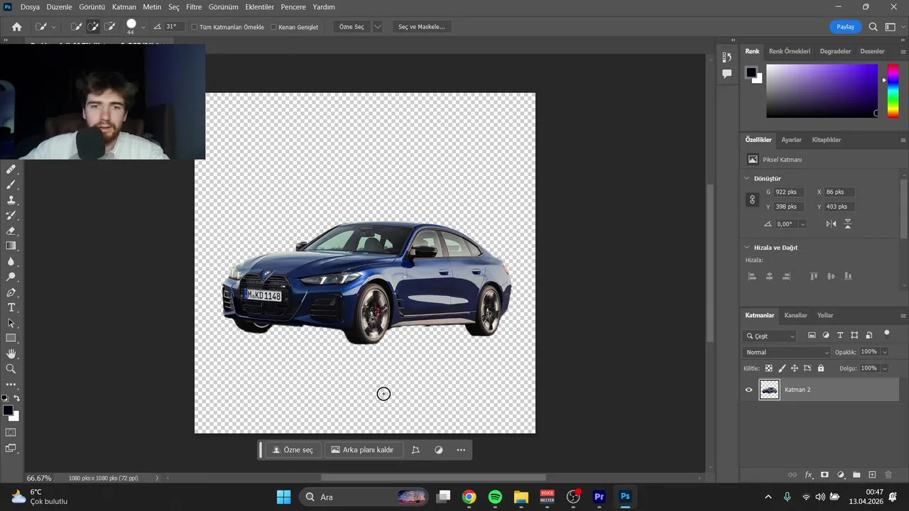909x511 pixels.
Task: Hide the Katman 2 layer
Action: [x=749, y=390]
